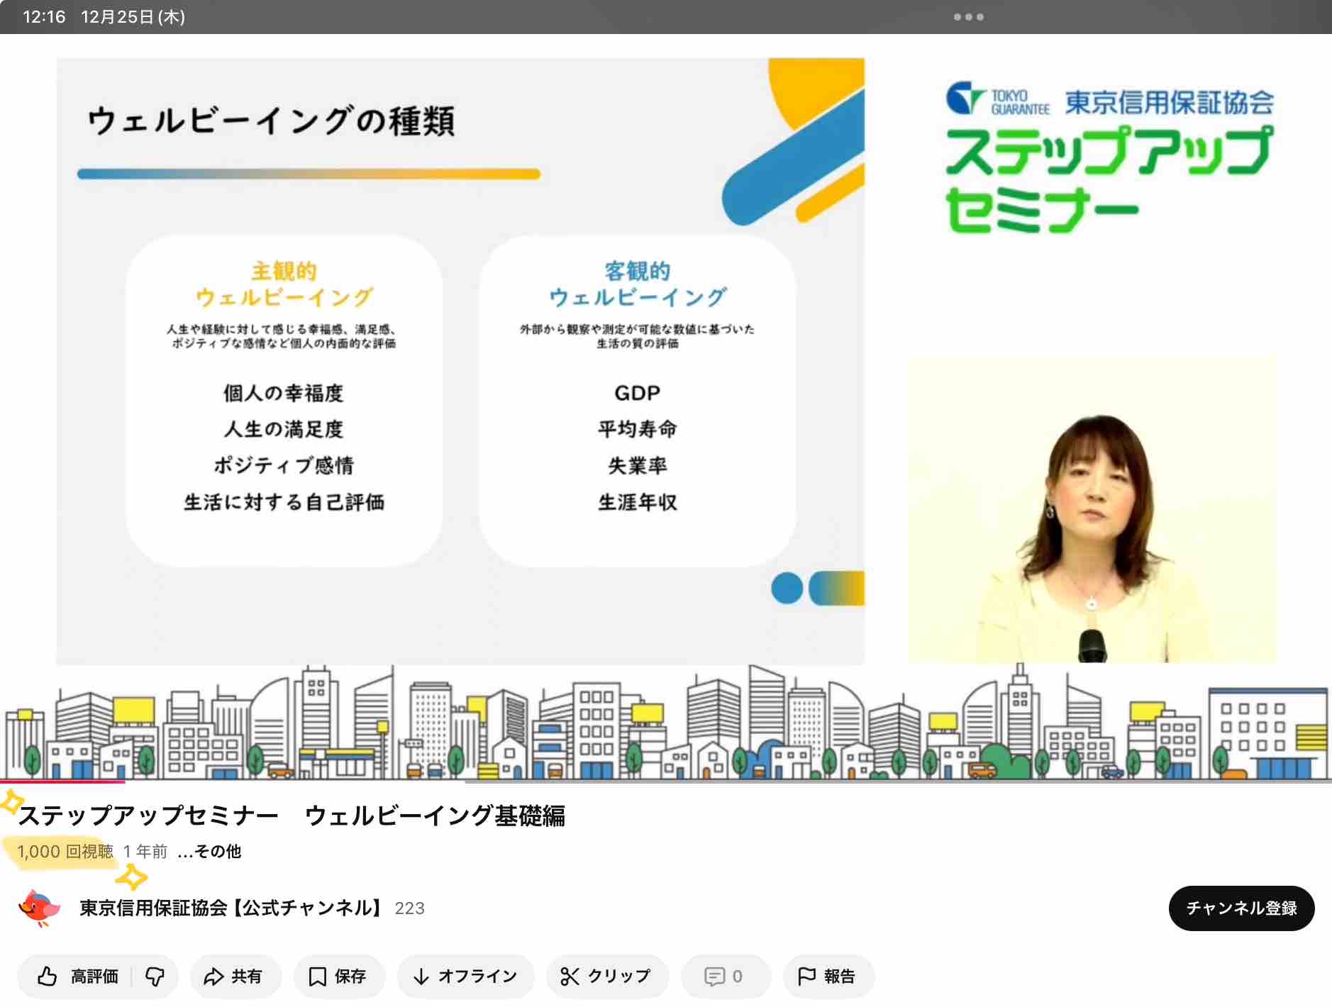Tap the オフライン download arrow icon

pyautogui.click(x=421, y=977)
